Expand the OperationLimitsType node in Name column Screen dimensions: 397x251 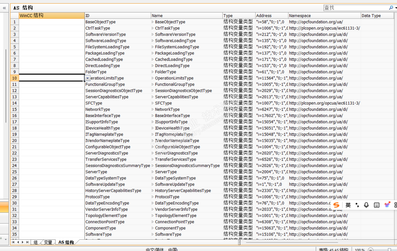(153, 78)
